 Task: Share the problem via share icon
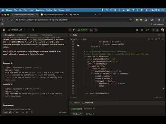click(x=27, y=112)
